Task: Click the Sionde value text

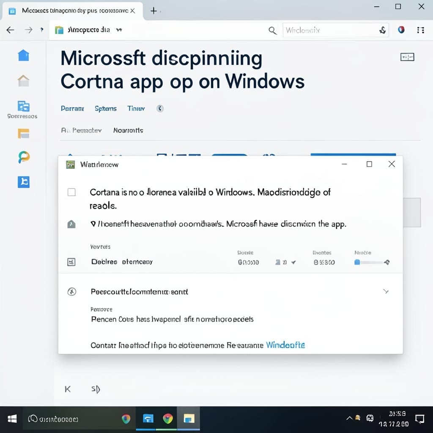Action: coord(248,262)
